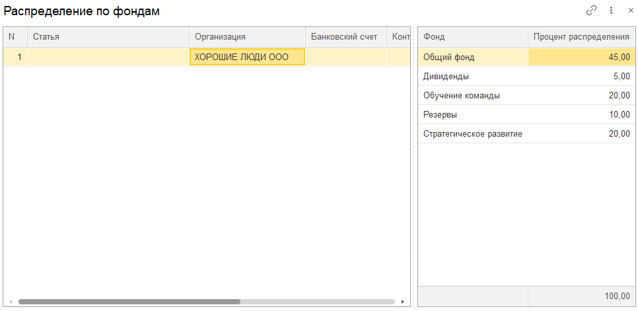
Task: Open the three-dot more menu
Action: tap(611, 11)
